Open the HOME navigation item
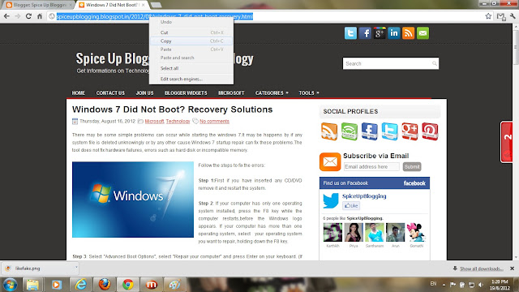519x292 pixels. pyautogui.click(x=79, y=93)
